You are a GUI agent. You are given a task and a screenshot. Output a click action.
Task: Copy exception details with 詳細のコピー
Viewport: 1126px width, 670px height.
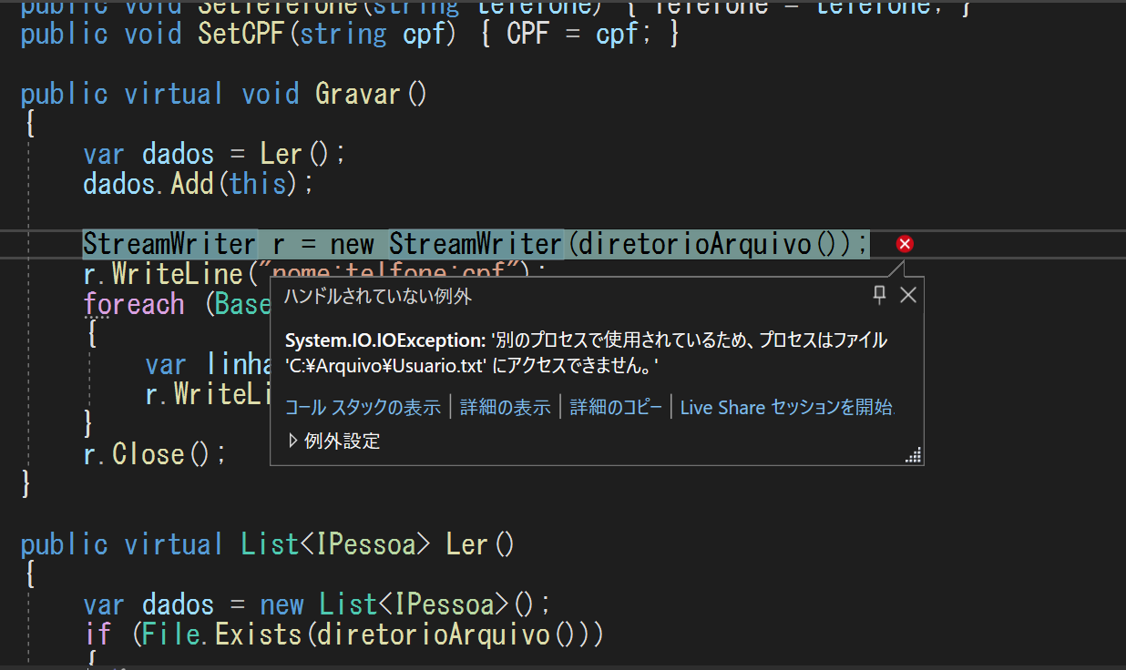pos(619,407)
